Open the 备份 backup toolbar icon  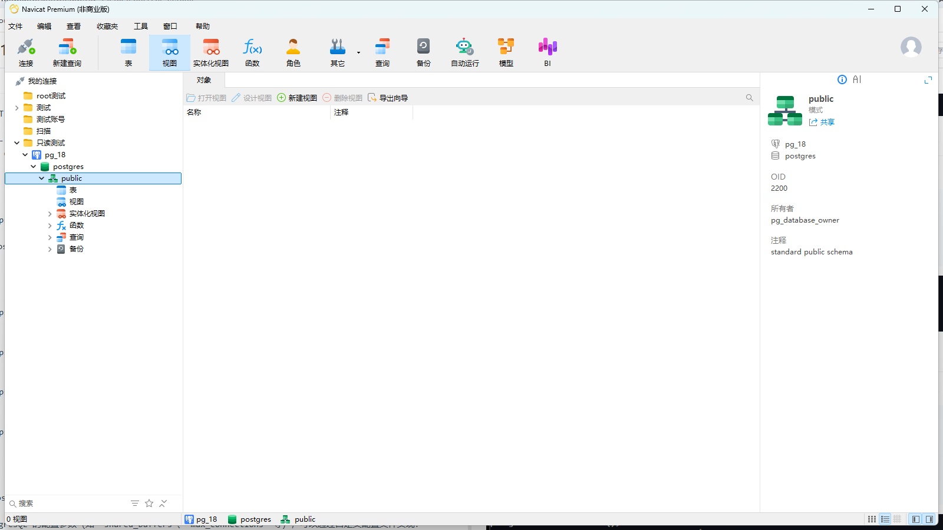point(424,52)
